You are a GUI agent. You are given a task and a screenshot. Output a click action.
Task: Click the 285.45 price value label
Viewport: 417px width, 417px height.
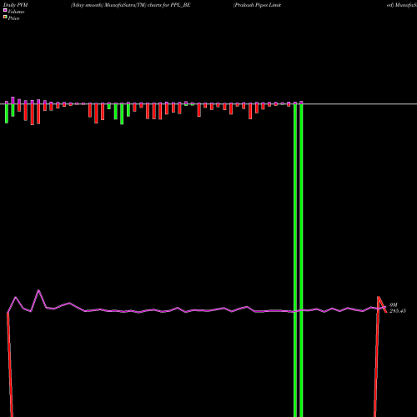tap(398, 311)
